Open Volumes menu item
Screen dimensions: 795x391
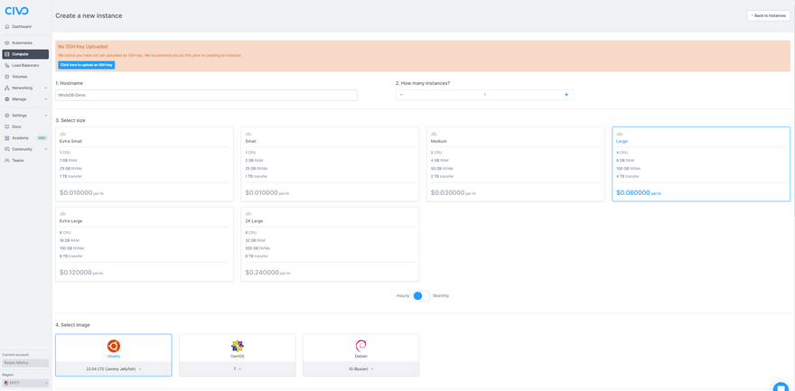(20, 77)
